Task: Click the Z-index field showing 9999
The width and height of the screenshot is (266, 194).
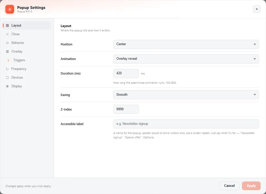Action: pos(126,109)
